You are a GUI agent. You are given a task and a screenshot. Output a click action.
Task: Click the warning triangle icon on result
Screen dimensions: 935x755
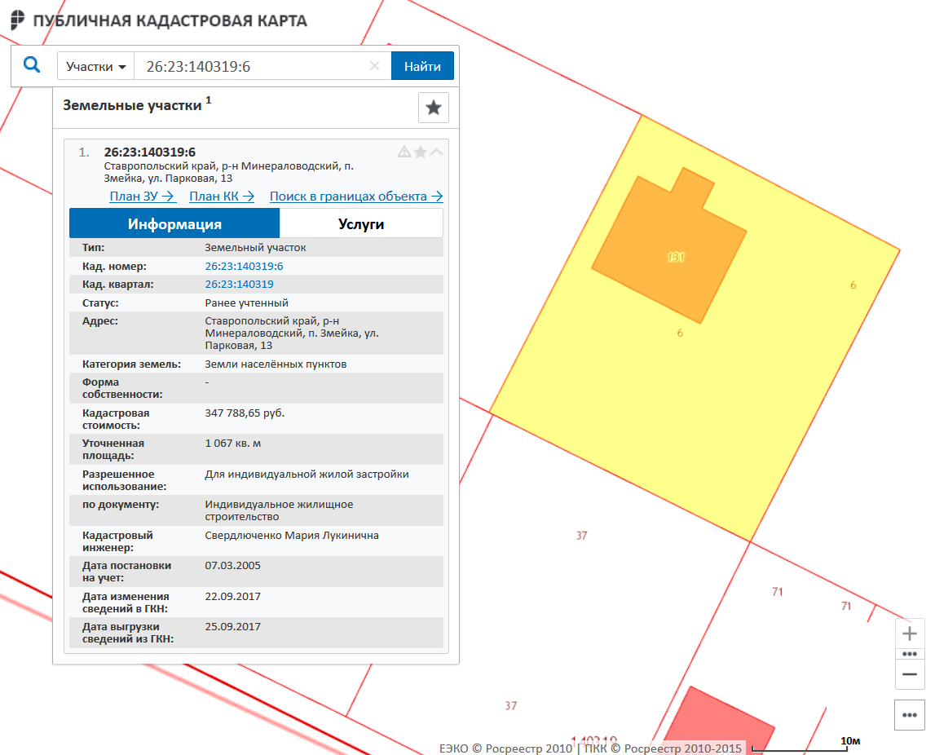point(404,152)
